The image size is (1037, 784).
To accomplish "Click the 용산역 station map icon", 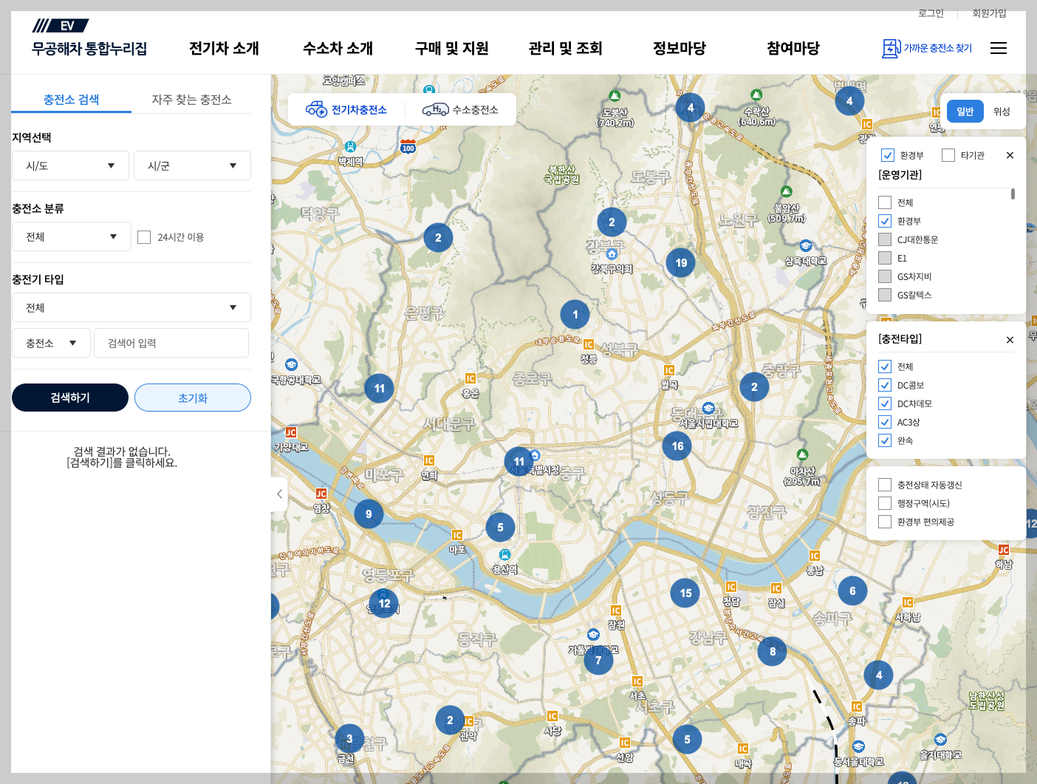I will (x=504, y=555).
